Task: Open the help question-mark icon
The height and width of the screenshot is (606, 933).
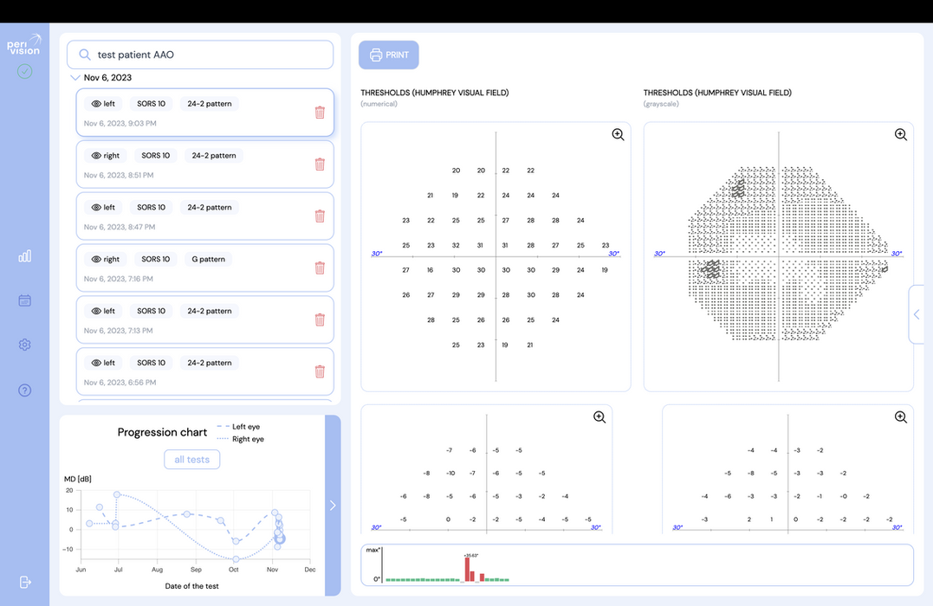Action: (24, 390)
